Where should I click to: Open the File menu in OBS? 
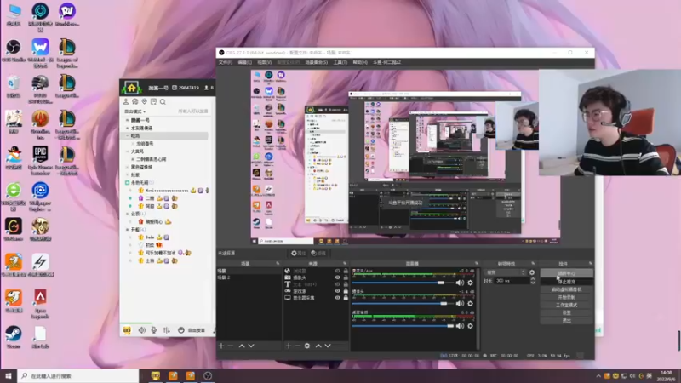coord(225,62)
